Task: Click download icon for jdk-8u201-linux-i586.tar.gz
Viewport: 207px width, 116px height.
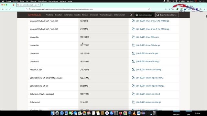Action: pyautogui.click(x=134, y=45)
